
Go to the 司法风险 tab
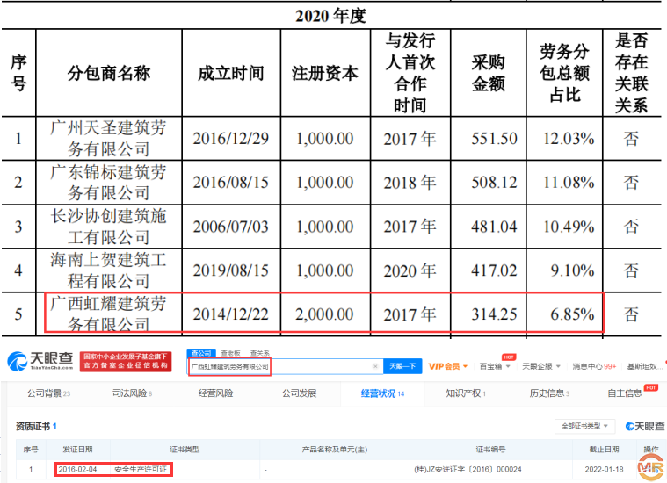click(x=132, y=393)
